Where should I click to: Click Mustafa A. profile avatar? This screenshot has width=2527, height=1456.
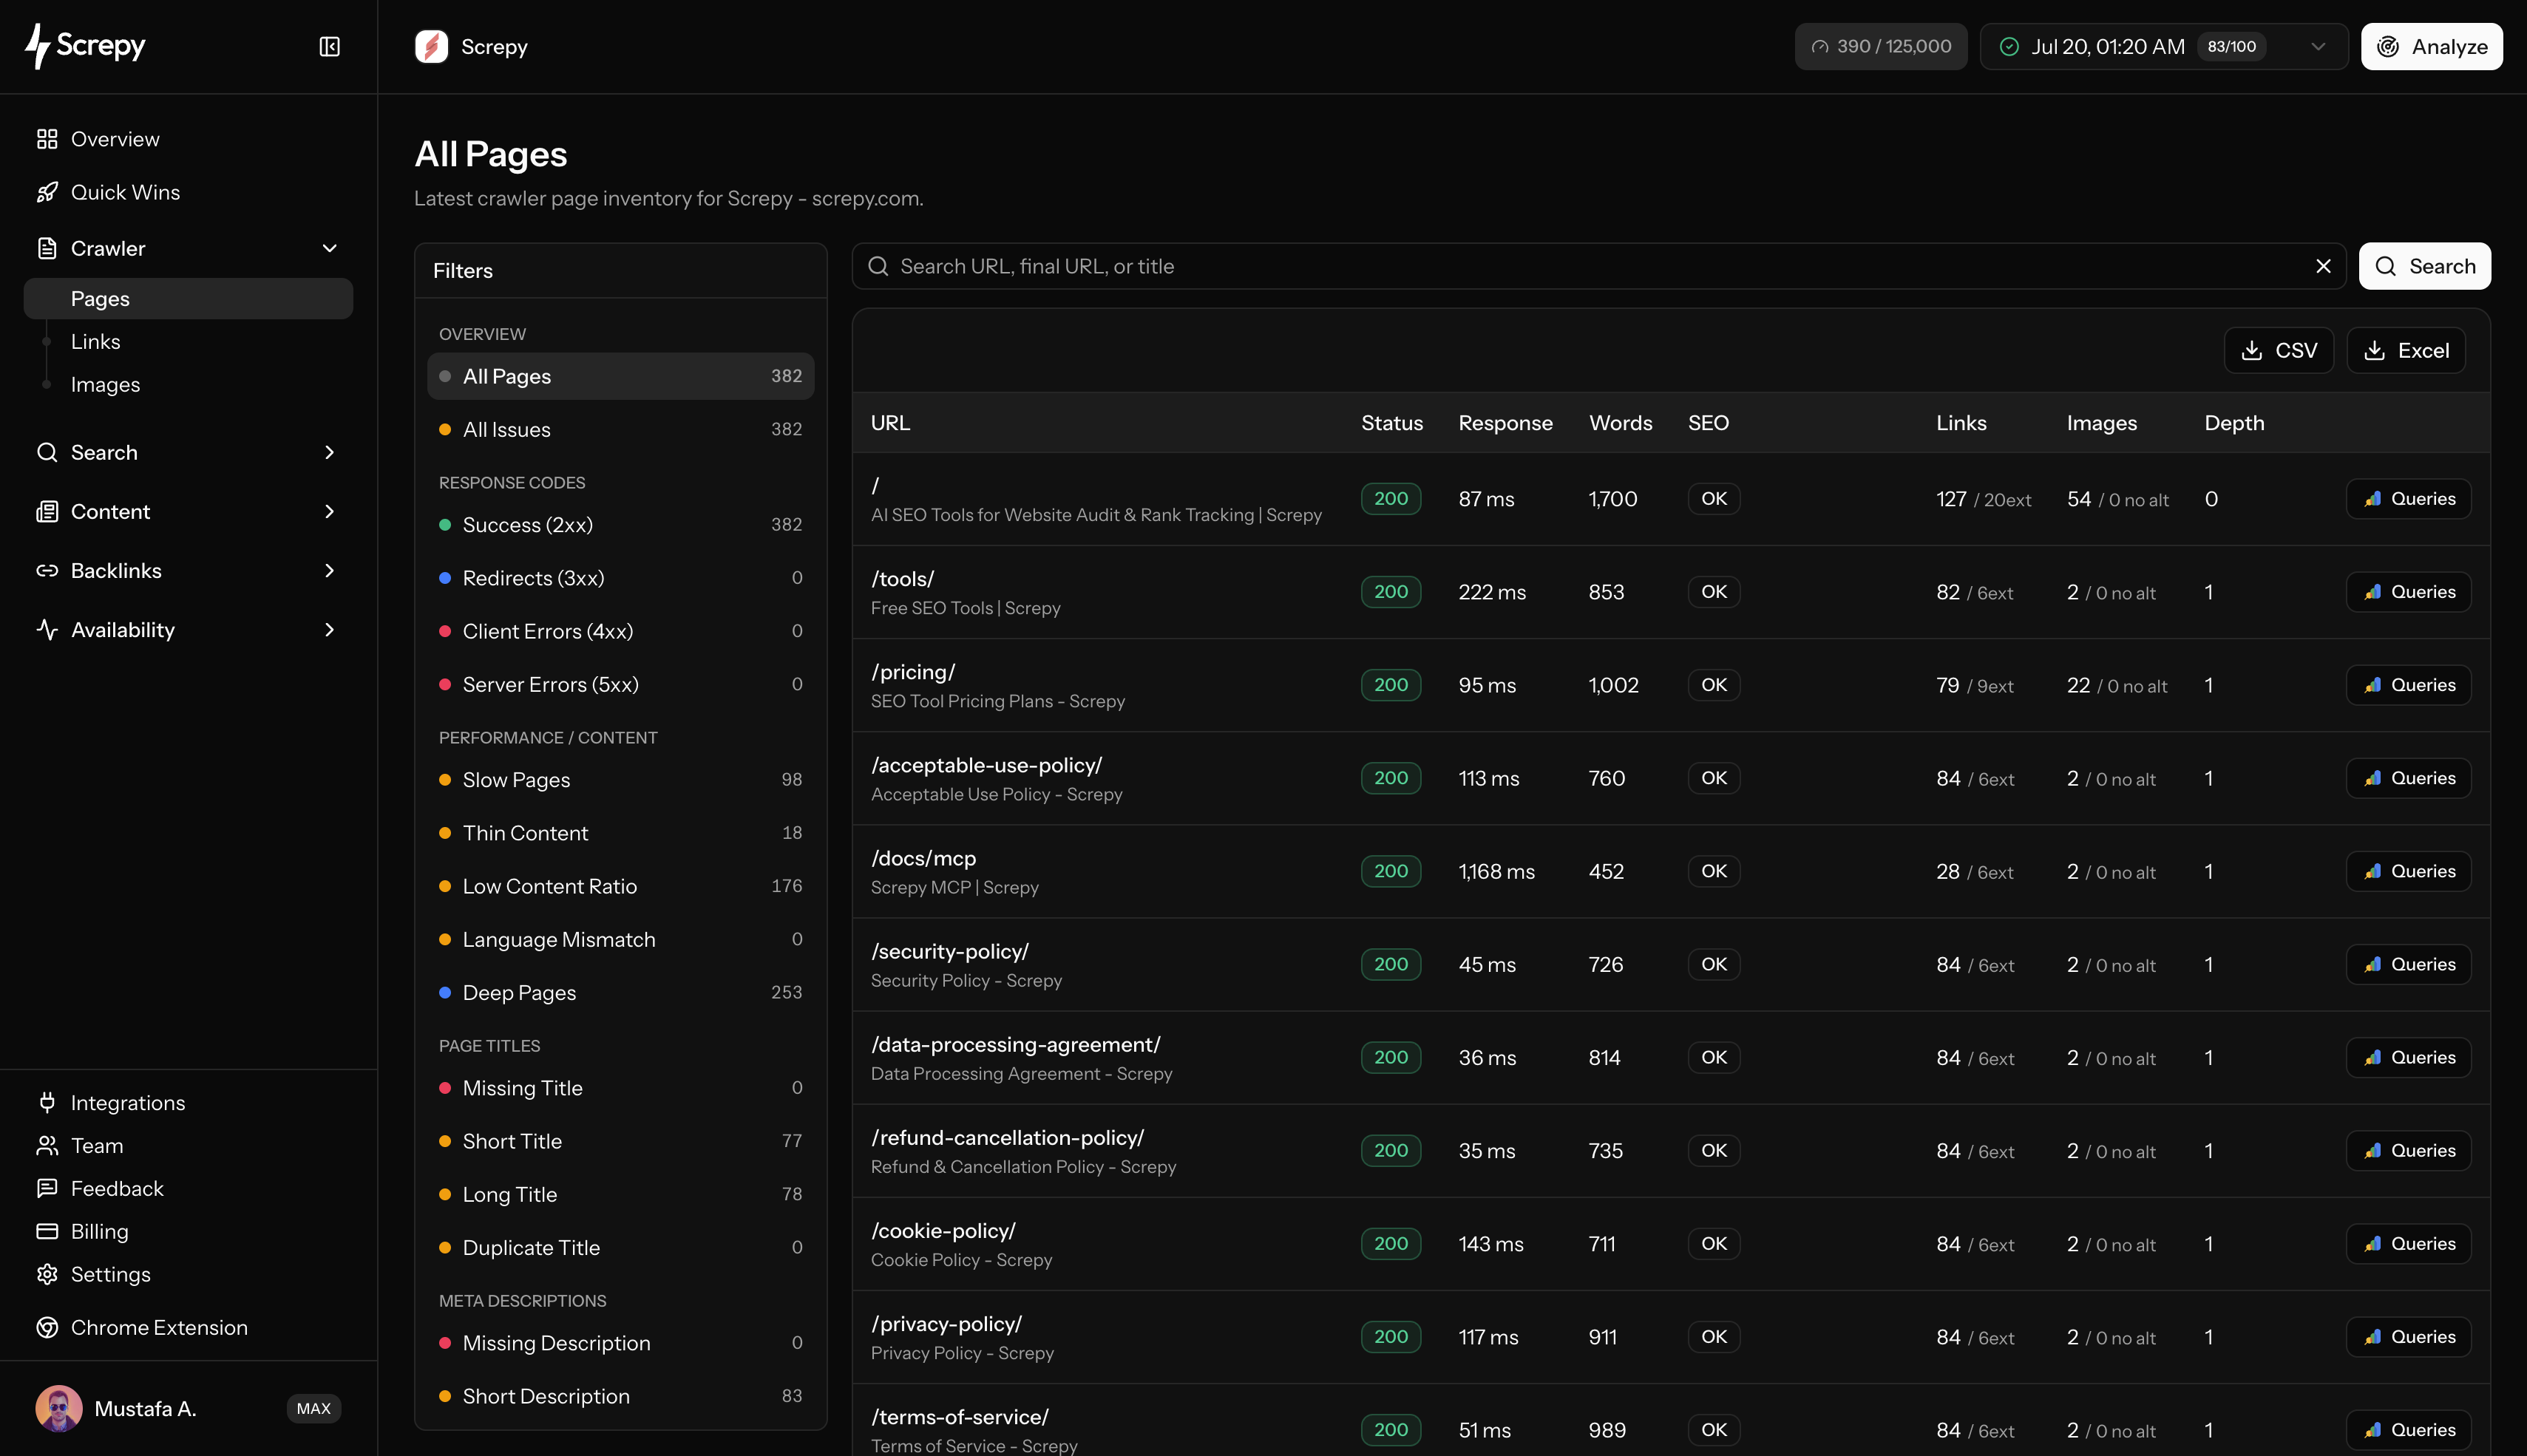59,1408
